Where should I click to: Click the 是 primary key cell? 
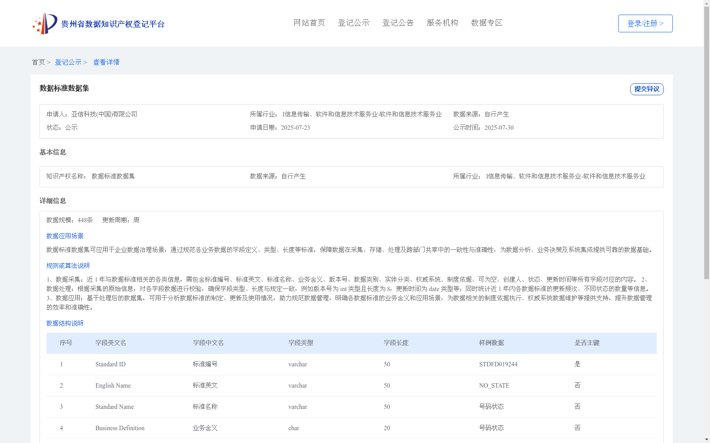(578, 364)
